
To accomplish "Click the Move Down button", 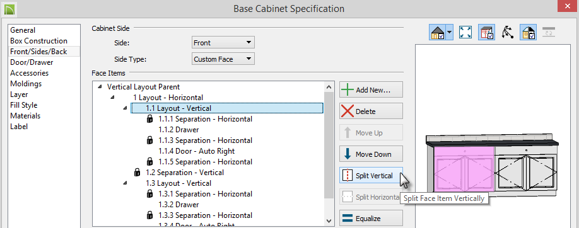I will [371, 154].
